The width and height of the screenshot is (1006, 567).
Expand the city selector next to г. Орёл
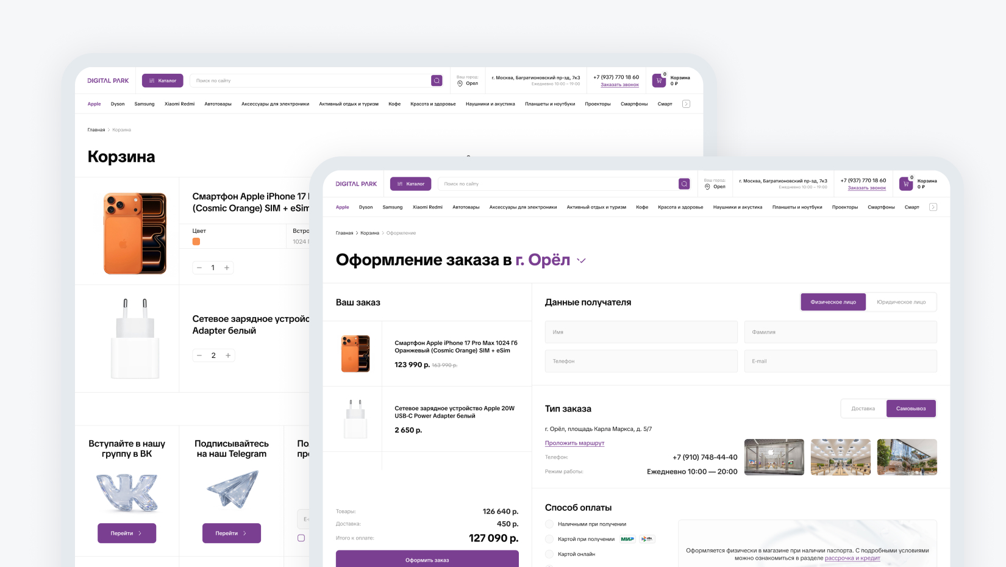point(581,260)
